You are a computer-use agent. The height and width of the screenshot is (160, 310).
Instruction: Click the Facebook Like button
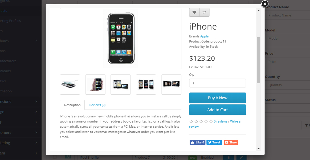198,142
